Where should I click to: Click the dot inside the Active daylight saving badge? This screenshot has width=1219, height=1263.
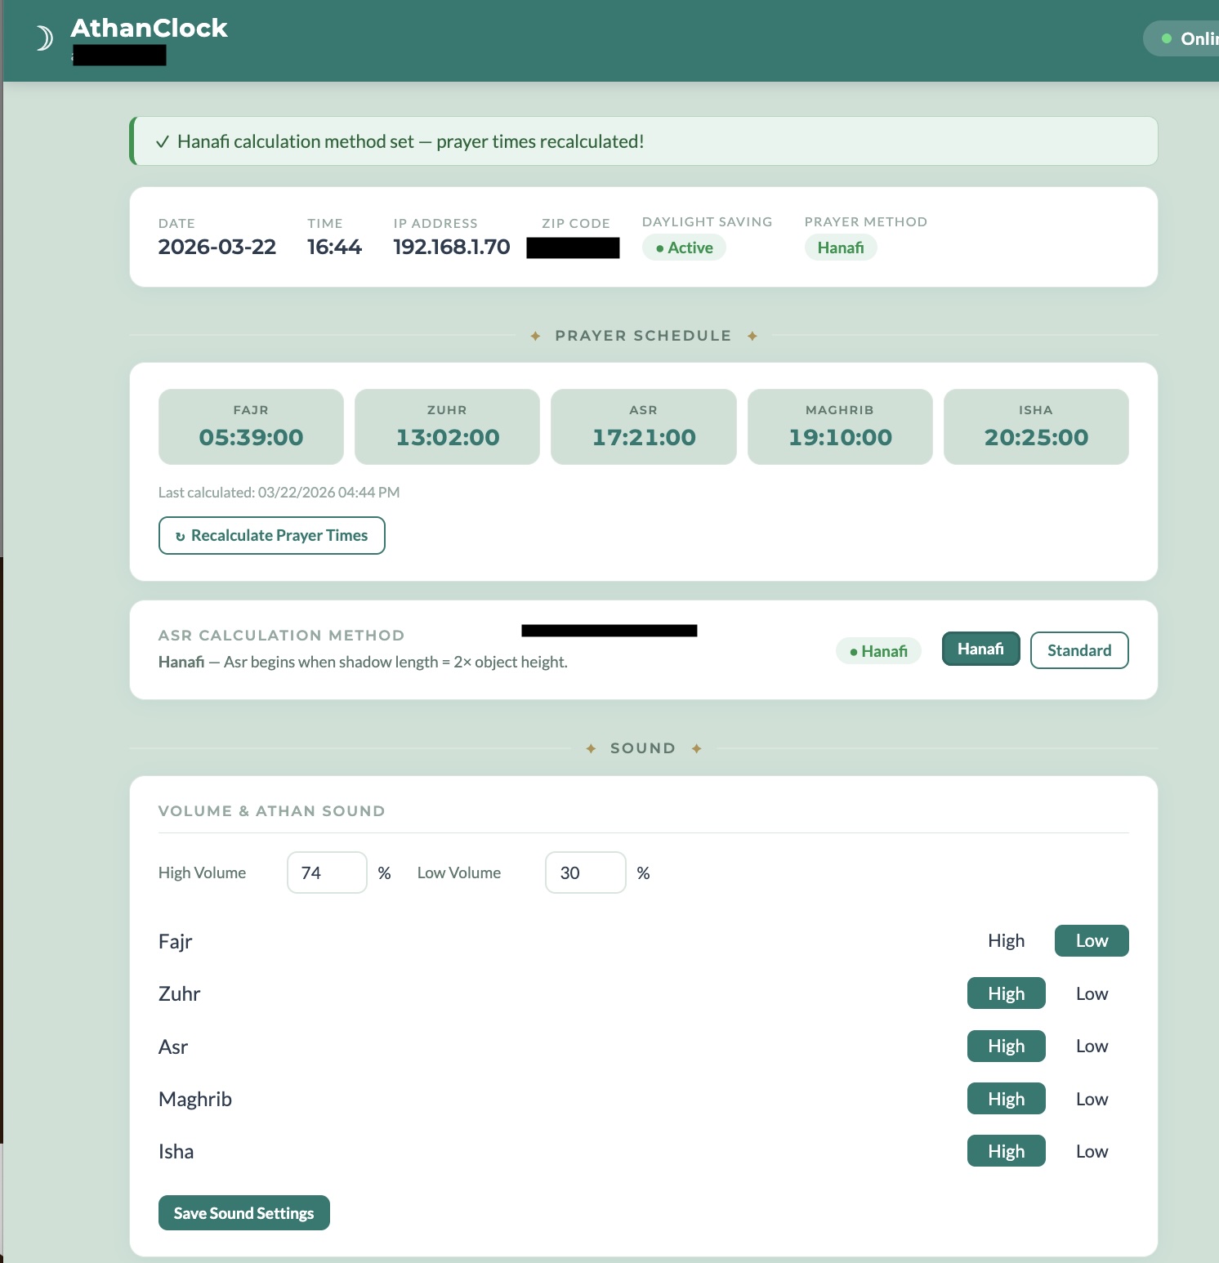(x=660, y=248)
